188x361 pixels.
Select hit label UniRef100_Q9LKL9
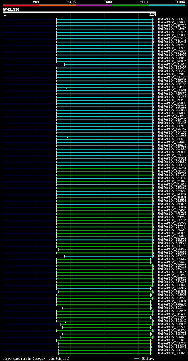(x=172, y=139)
